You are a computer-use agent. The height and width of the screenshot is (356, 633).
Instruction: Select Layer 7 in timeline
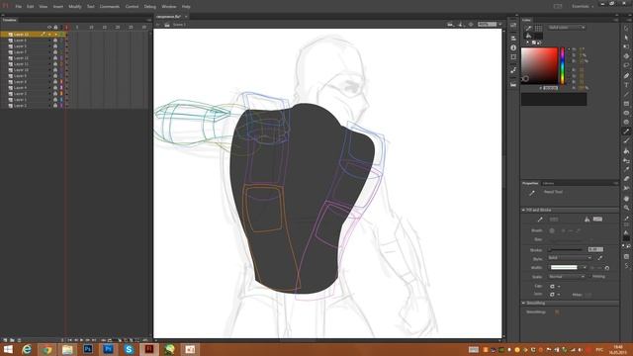20,52
